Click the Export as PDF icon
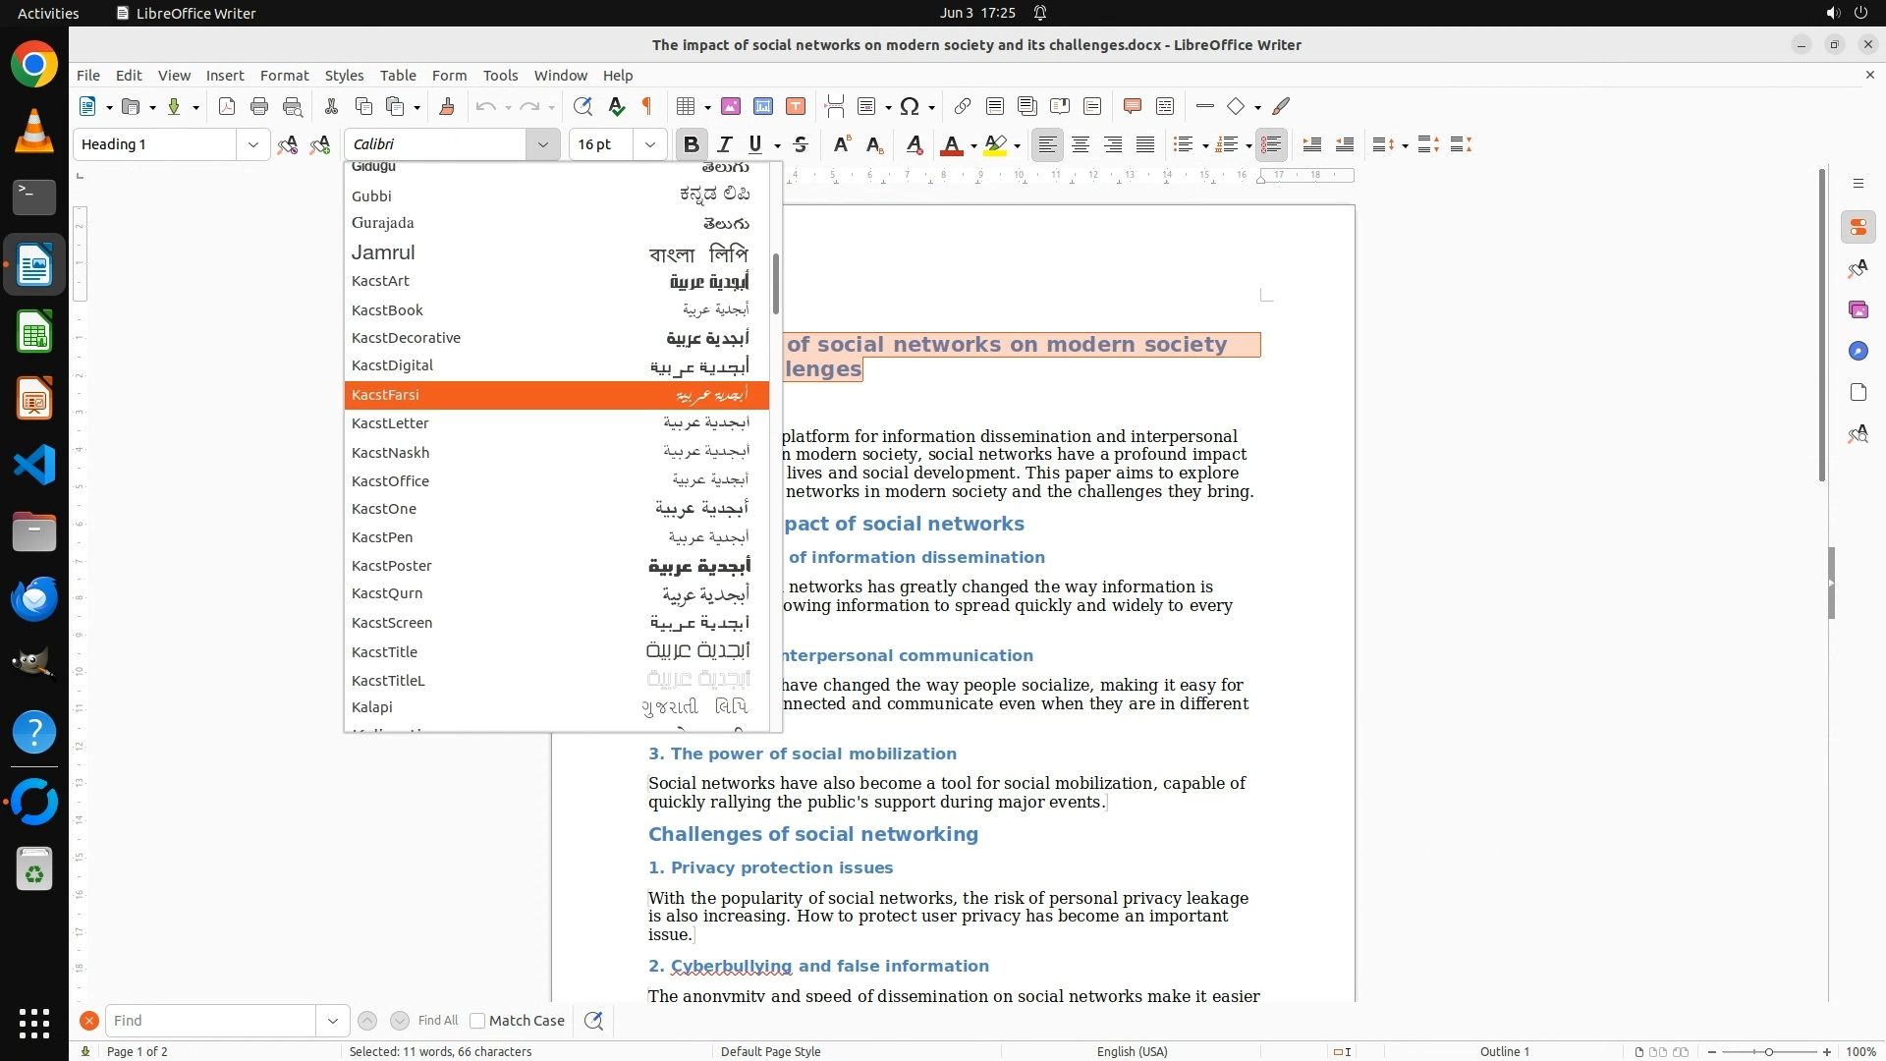Screen dimensions: 1886x1061 click(227, 107)
